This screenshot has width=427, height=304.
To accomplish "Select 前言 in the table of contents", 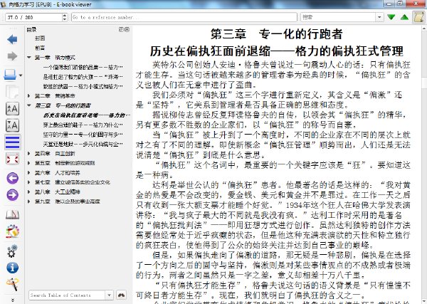I will 40,48.
